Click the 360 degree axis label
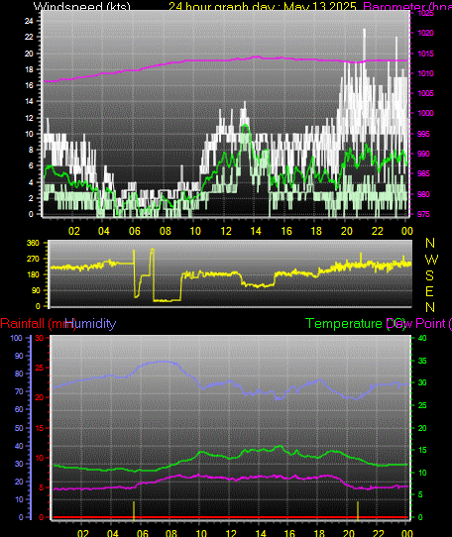452x537 pixels. 33,243
